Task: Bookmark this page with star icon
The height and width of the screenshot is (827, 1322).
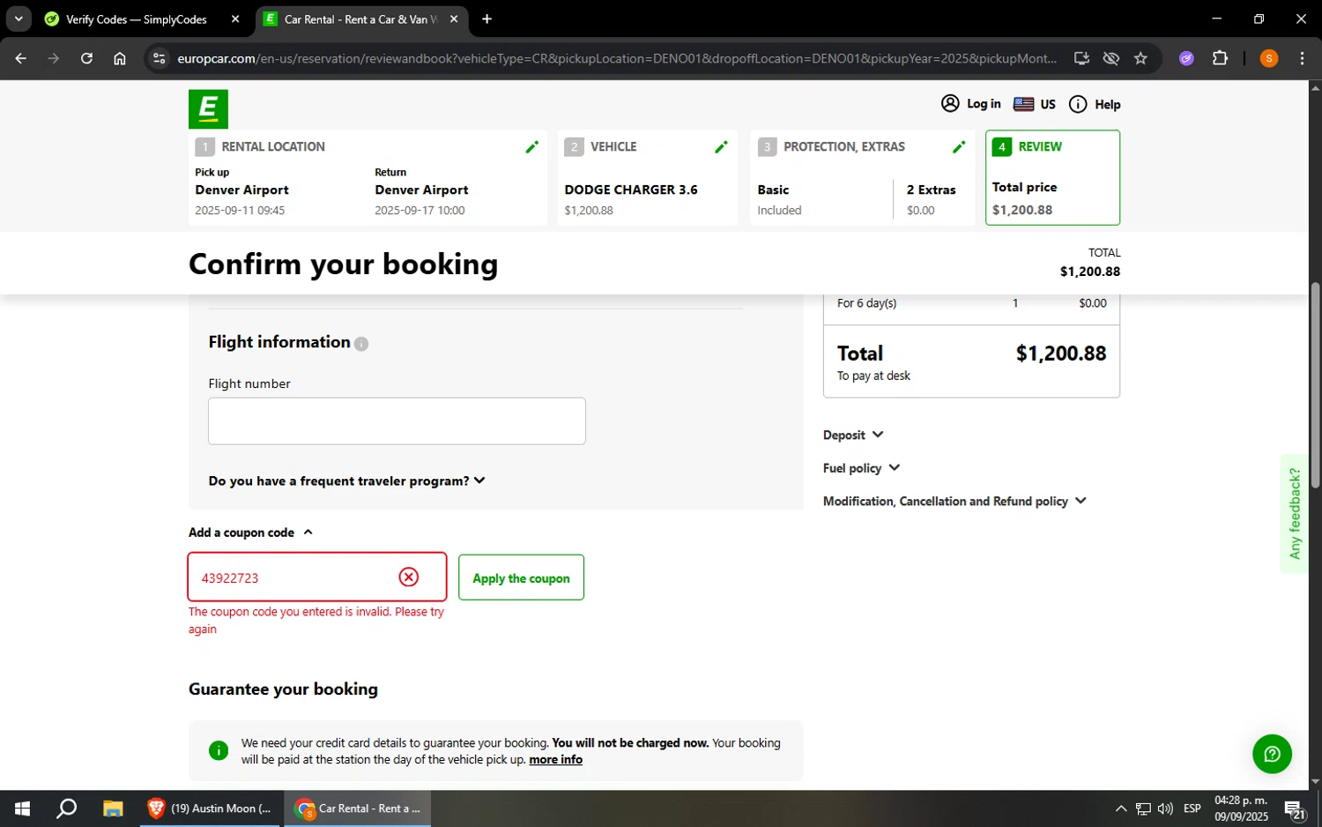Action: [1140, 58]
